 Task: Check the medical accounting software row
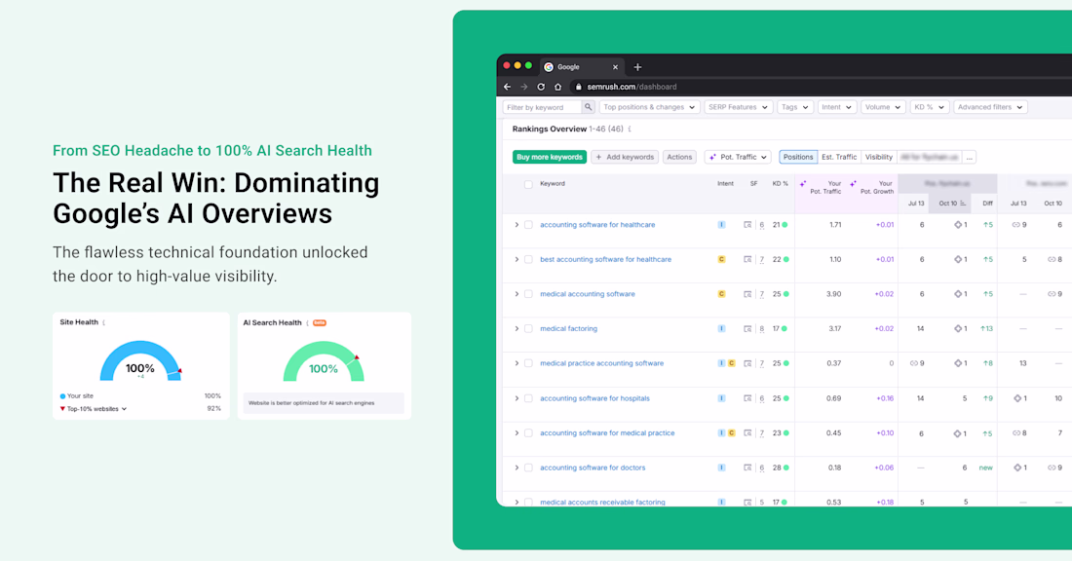click(x=528, y=294)
